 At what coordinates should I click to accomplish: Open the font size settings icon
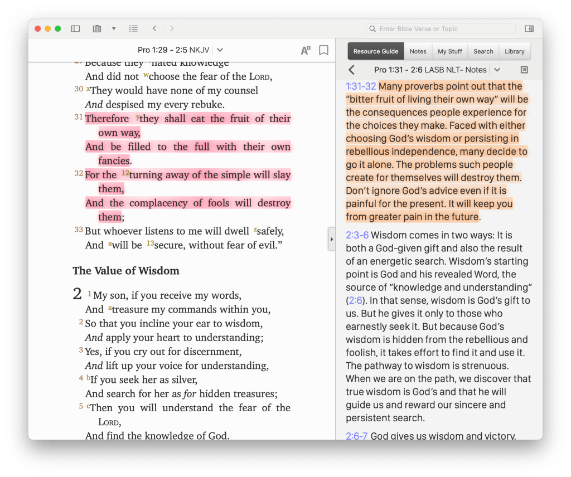click(305, 50)
